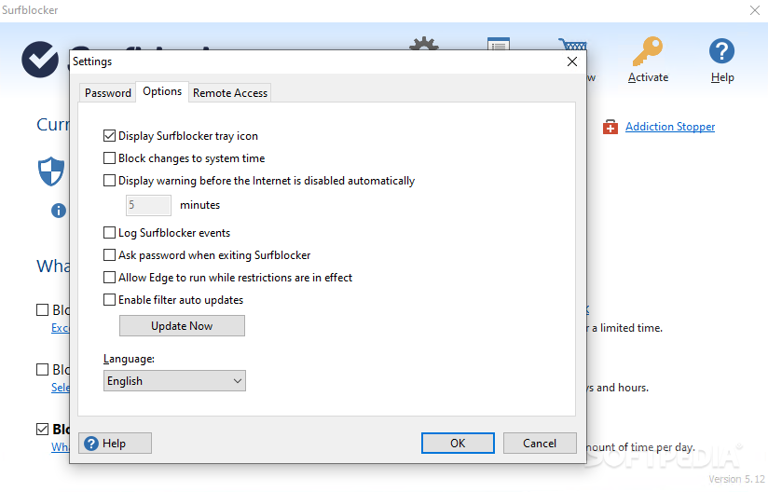Click the minutes warning input field

[148, 205]
